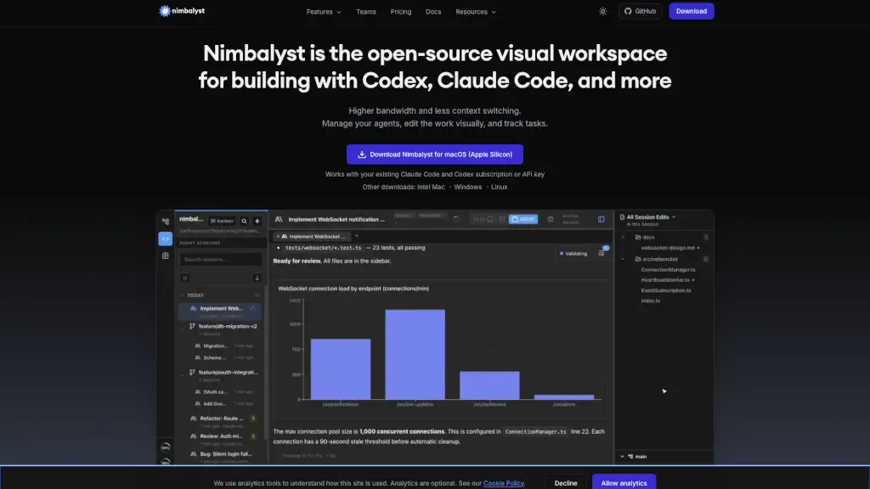Click the archive box icon beside AGENT
Screen dimensions: 870x489
pos(551,219)
